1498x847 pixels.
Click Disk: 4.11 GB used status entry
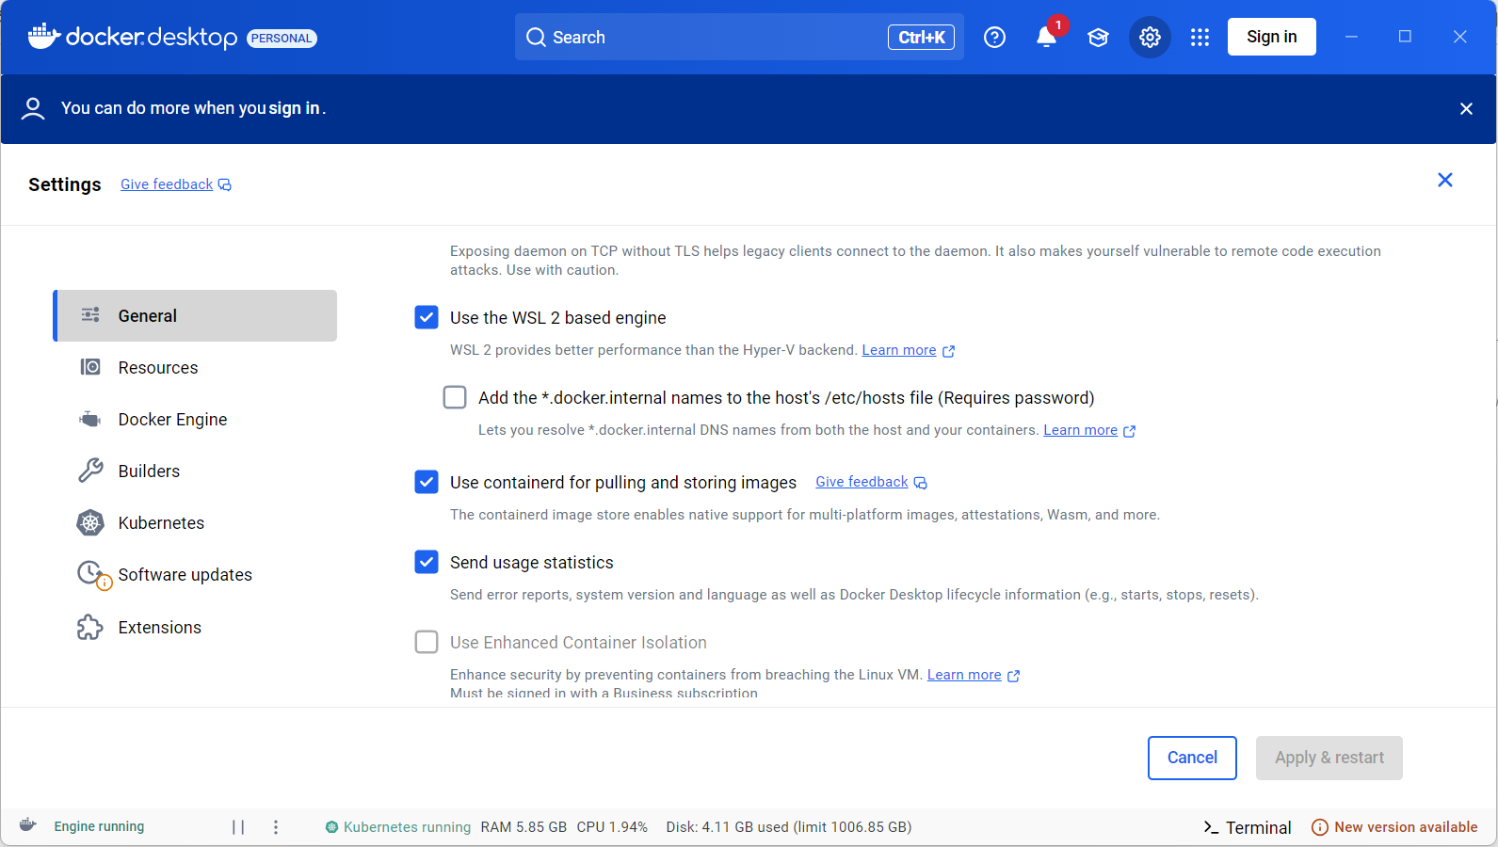pyautogui.click(x=789, y=827)
